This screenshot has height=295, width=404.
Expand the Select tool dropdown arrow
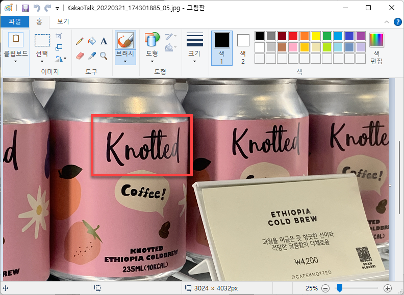click(x=42, y=62)
